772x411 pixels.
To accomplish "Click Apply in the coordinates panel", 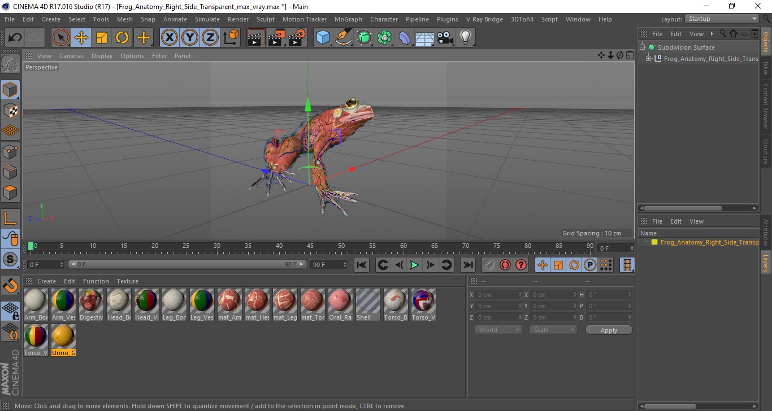I will coord(609,330).
